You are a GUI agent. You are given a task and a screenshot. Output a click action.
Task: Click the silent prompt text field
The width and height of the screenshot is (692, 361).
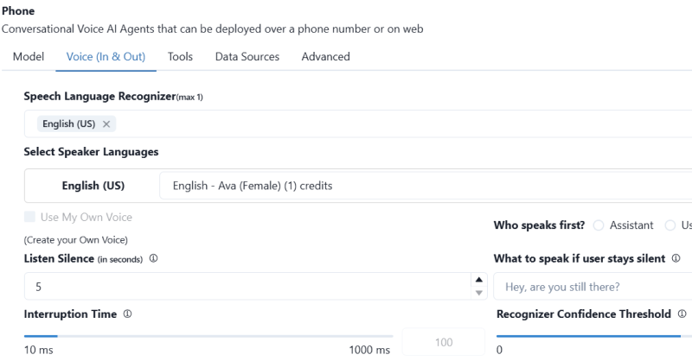tap(593, 287)
